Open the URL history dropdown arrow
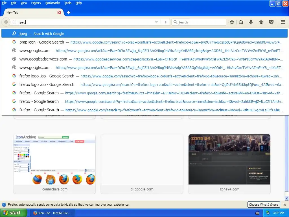Viewport: 289px width, 217px height. (156, 22)
